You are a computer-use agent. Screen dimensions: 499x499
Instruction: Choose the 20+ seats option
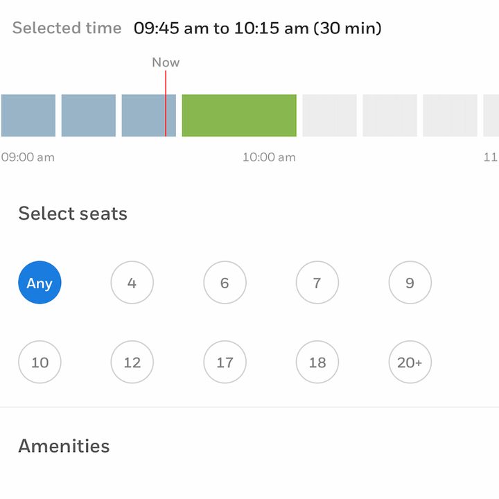(410, 362)
